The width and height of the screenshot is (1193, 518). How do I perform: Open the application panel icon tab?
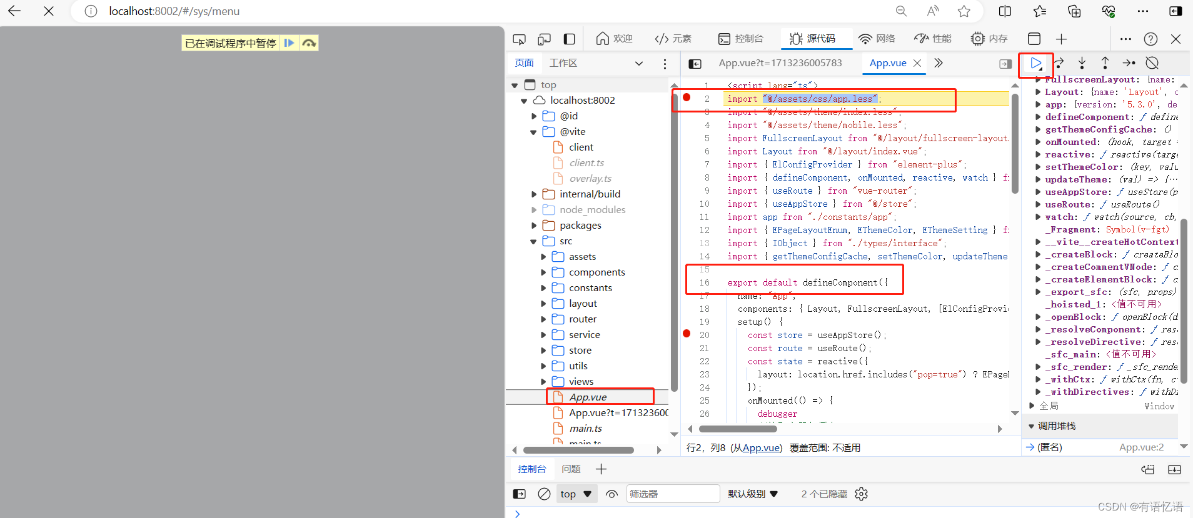tap(1034, 39)
